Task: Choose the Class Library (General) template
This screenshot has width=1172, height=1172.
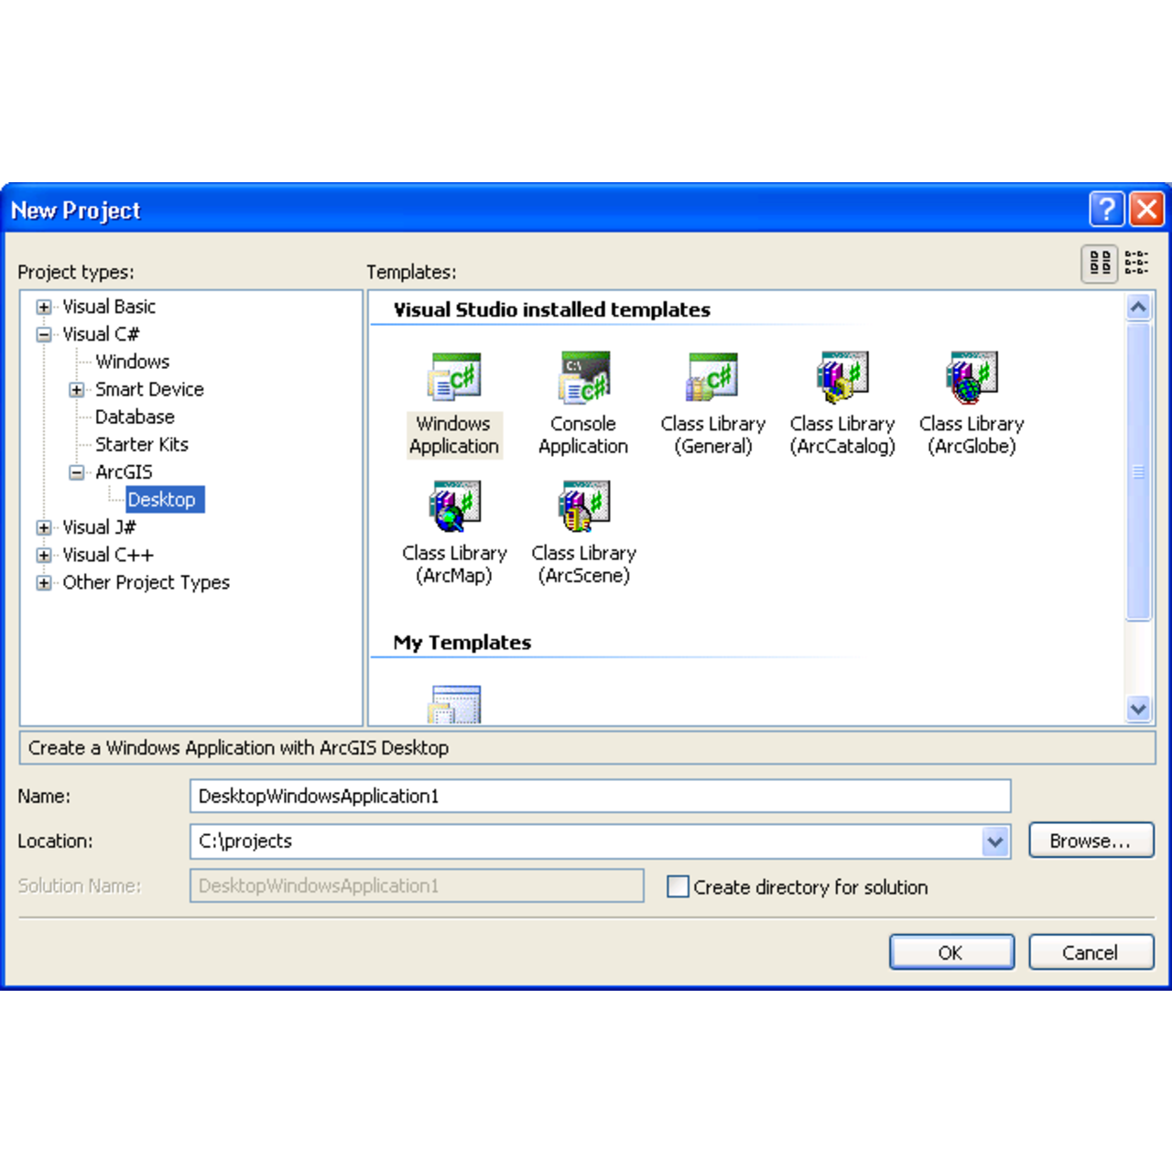Action: [x=712, y=377]
